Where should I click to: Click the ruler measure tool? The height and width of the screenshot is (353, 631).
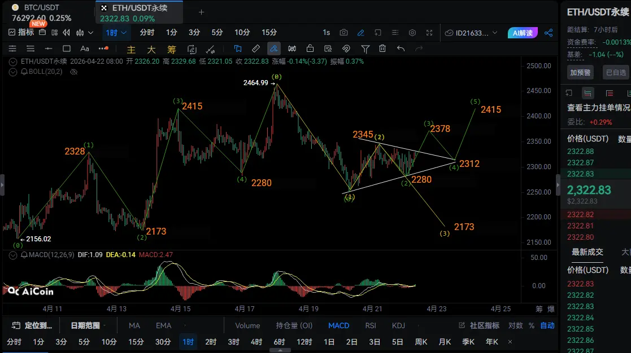pos(256,48)
